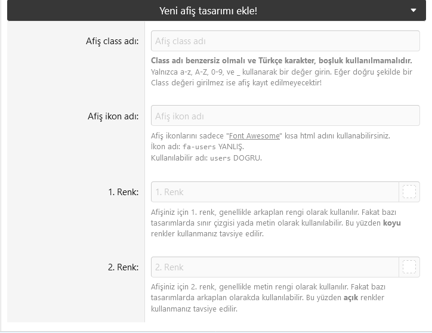The image size is (432, 333).
Task: Click the "Afiş ikon adı:" label
Action: click(113, 116)
